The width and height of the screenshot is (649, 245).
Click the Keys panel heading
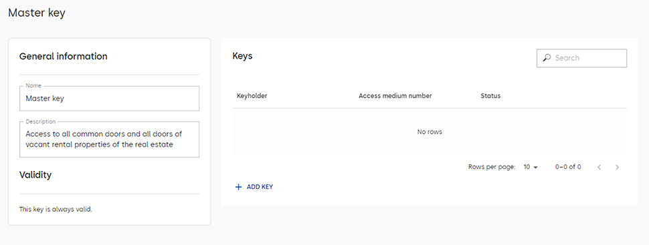pyautogui.click(x=243, y=56)
